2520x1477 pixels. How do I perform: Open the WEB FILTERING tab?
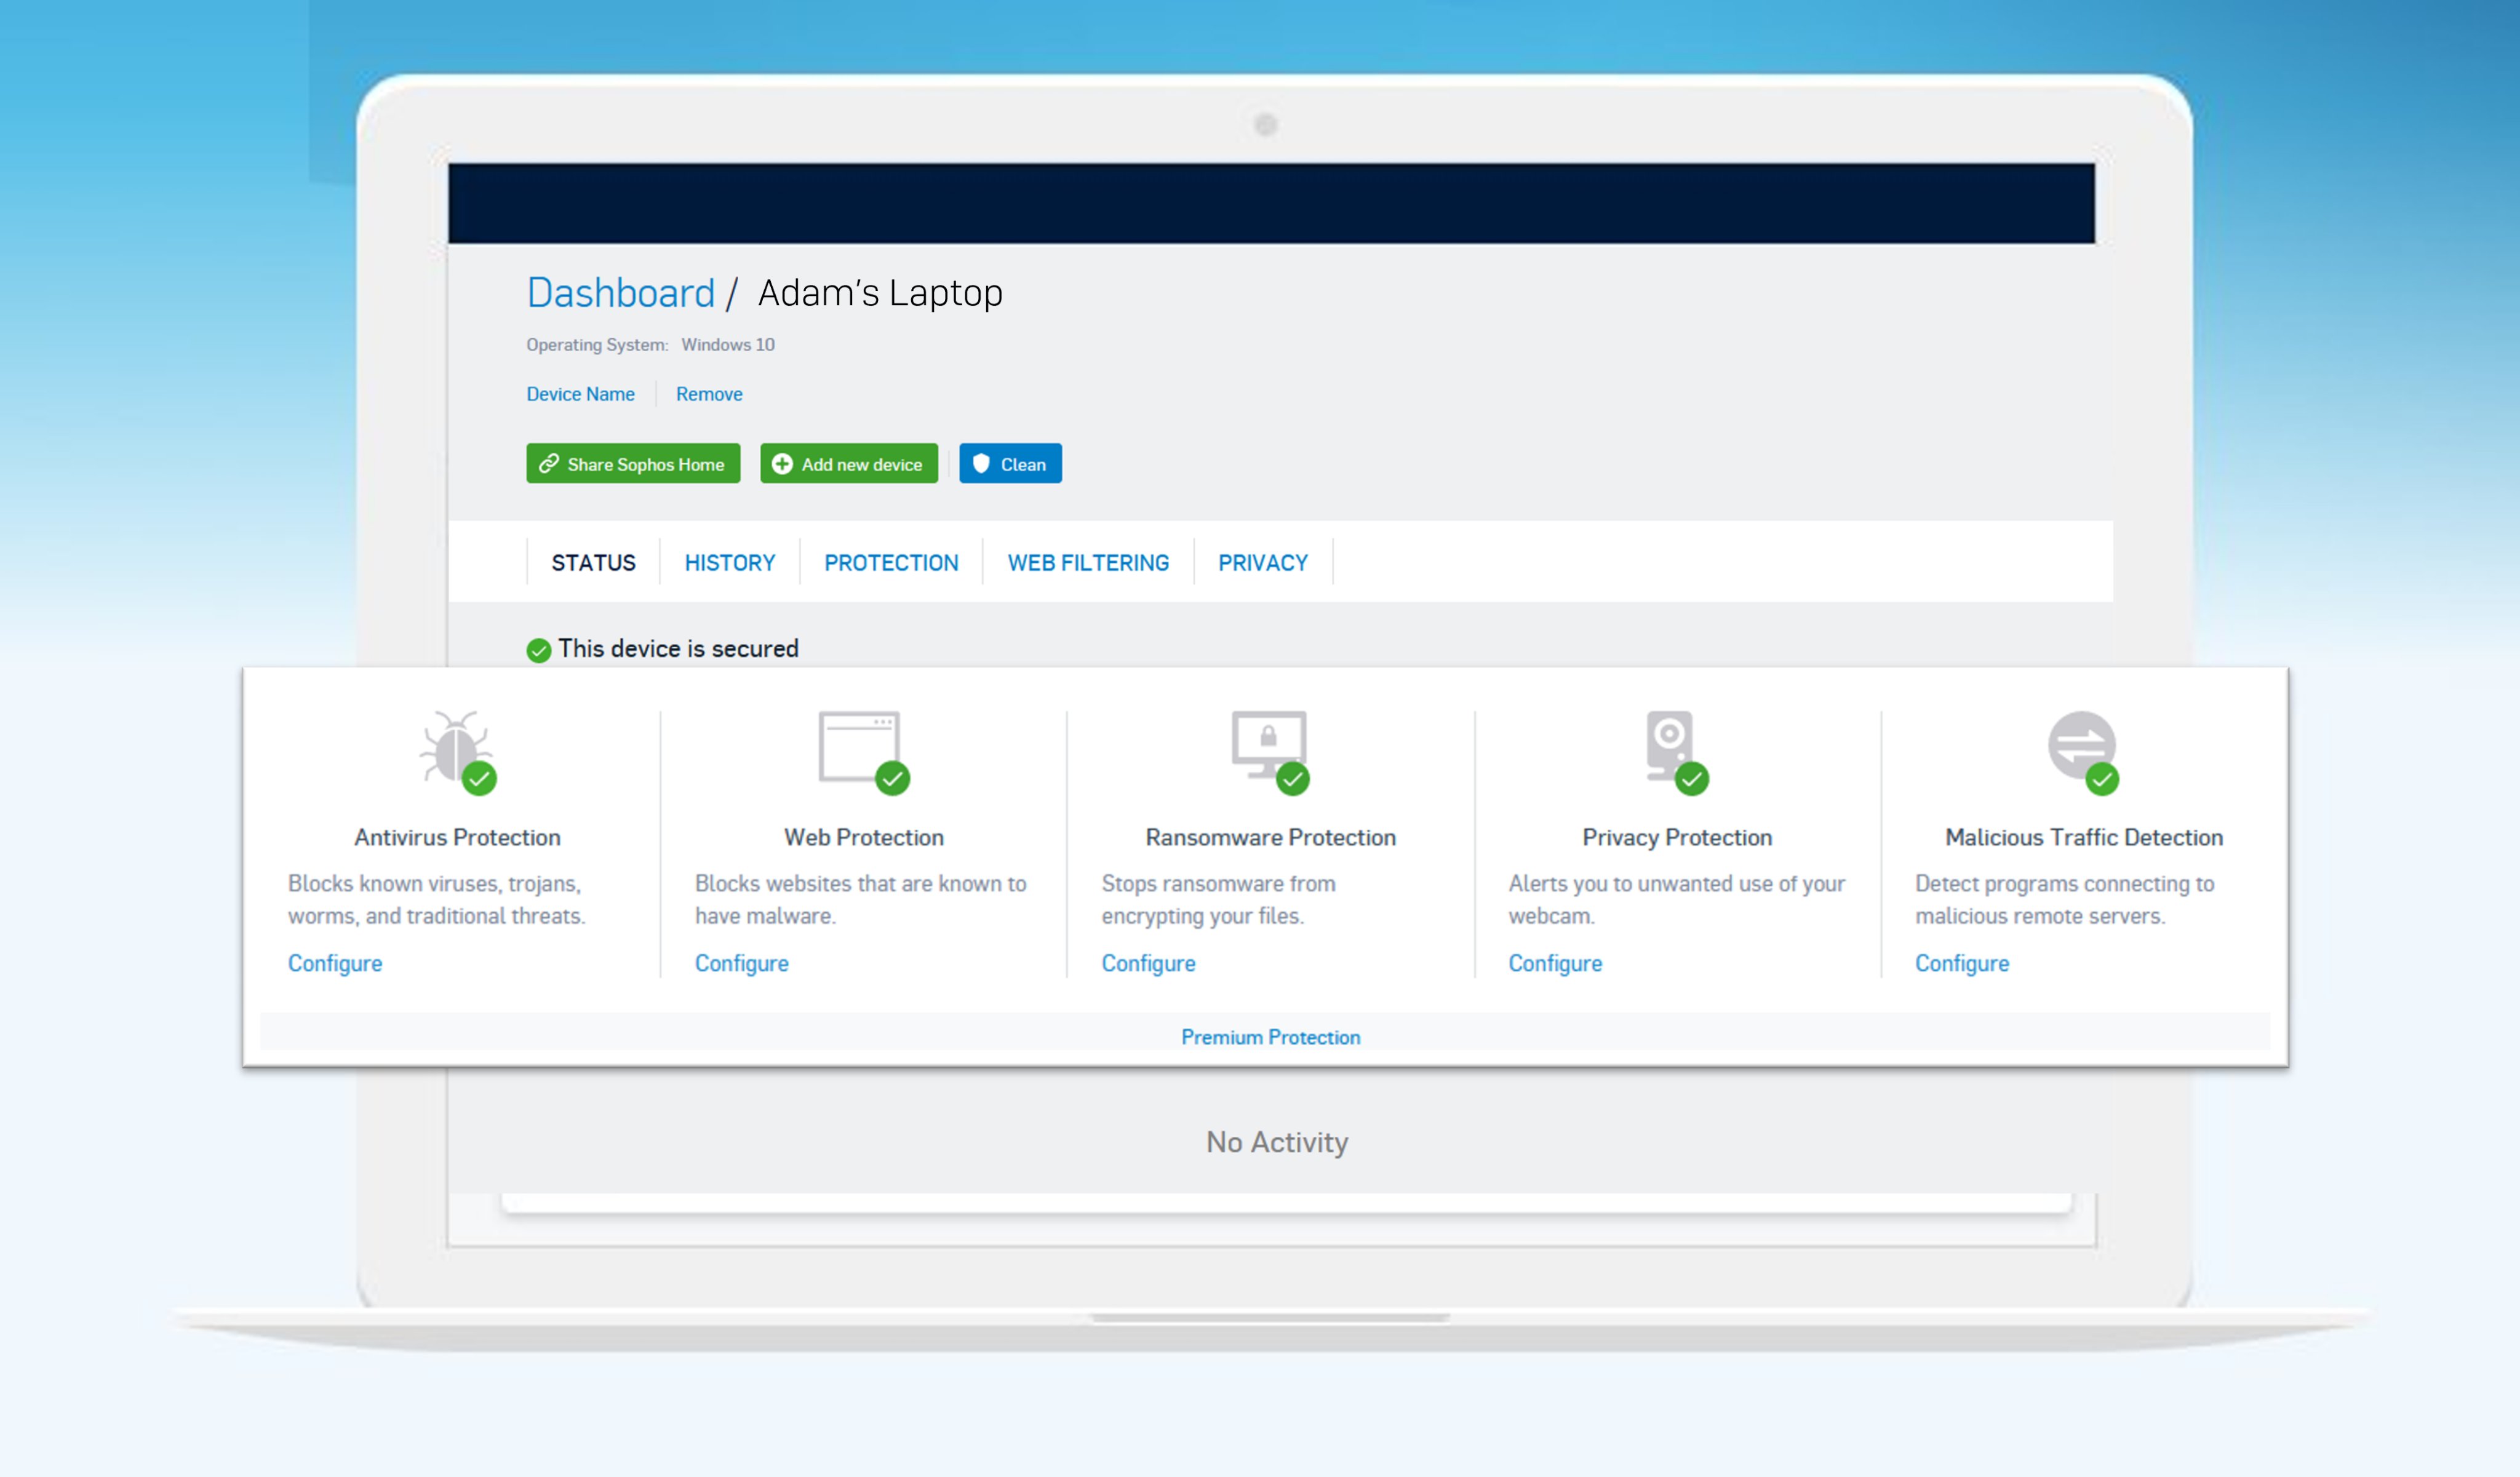[x=1088, y=563]
